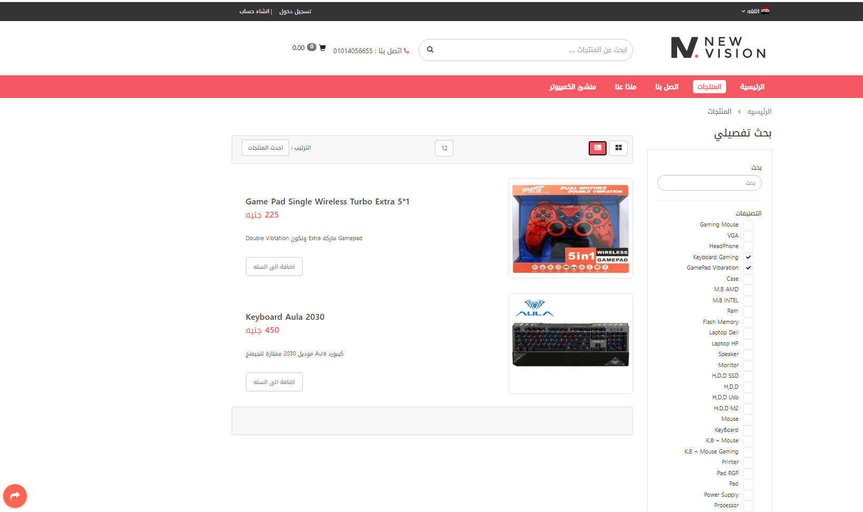Add Keyboard Aula 2030 to cart
863x512 pixels.
point(274,382)
